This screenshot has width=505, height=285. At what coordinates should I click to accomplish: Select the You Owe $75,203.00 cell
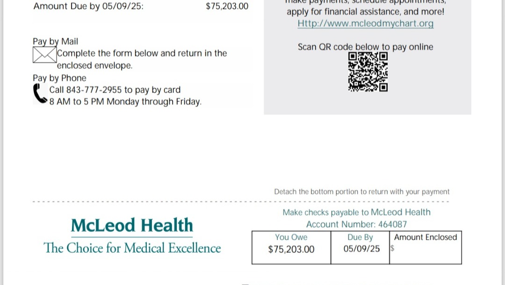291,248
